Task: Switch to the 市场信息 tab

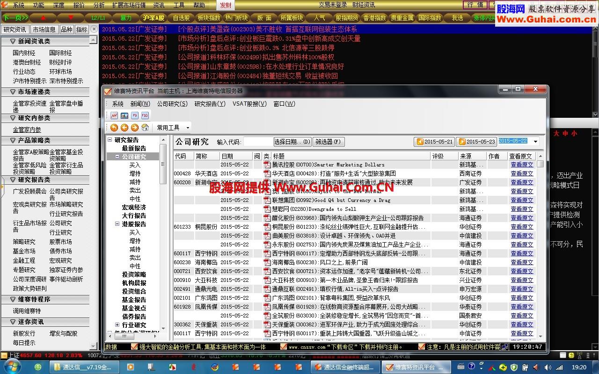Action: coord(44,29)
